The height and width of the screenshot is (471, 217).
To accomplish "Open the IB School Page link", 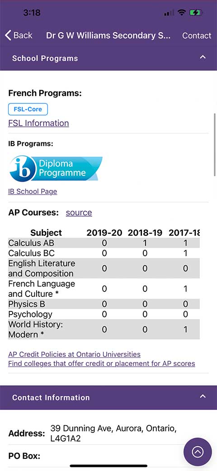I will (x=33, y=191).
